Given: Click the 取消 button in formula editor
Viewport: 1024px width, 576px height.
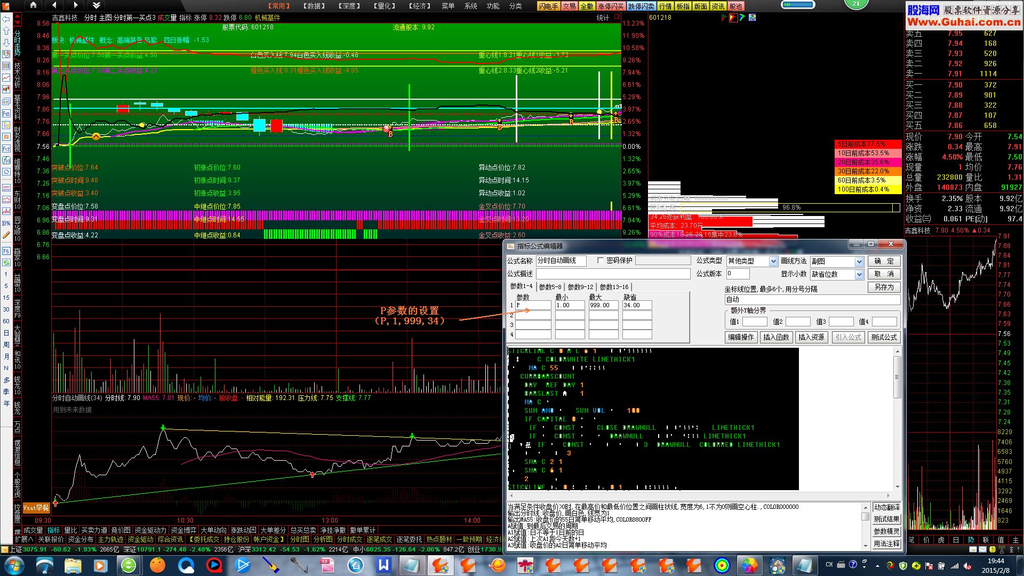Looking at the screenshot, I should click(x=884, y=274).
